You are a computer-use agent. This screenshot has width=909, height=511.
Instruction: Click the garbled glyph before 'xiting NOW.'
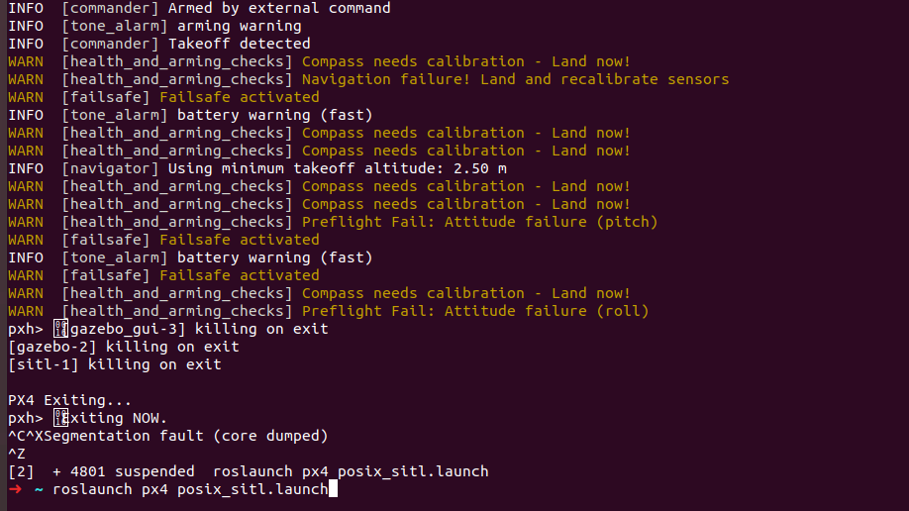point(60,418)
